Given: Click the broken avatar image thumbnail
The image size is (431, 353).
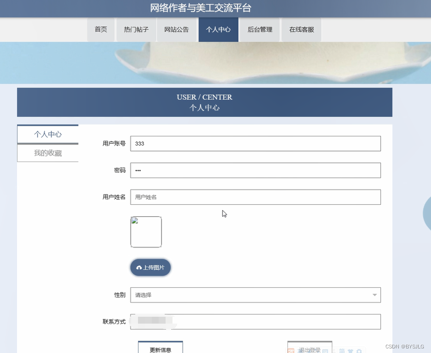Looking at the screenshot, I should coord(146,232).
